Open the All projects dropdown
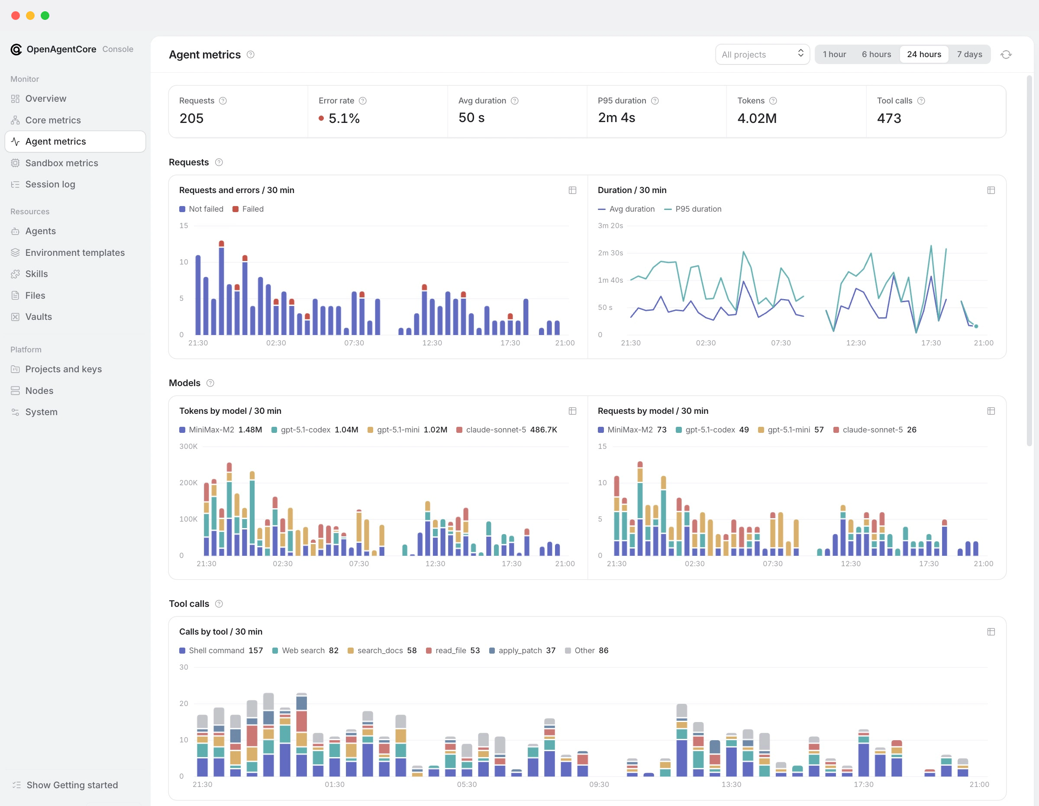 (x=762, y=55)
